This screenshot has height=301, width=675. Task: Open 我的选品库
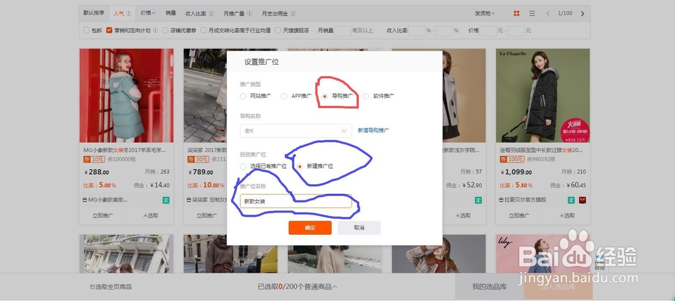tap(489, 286)
